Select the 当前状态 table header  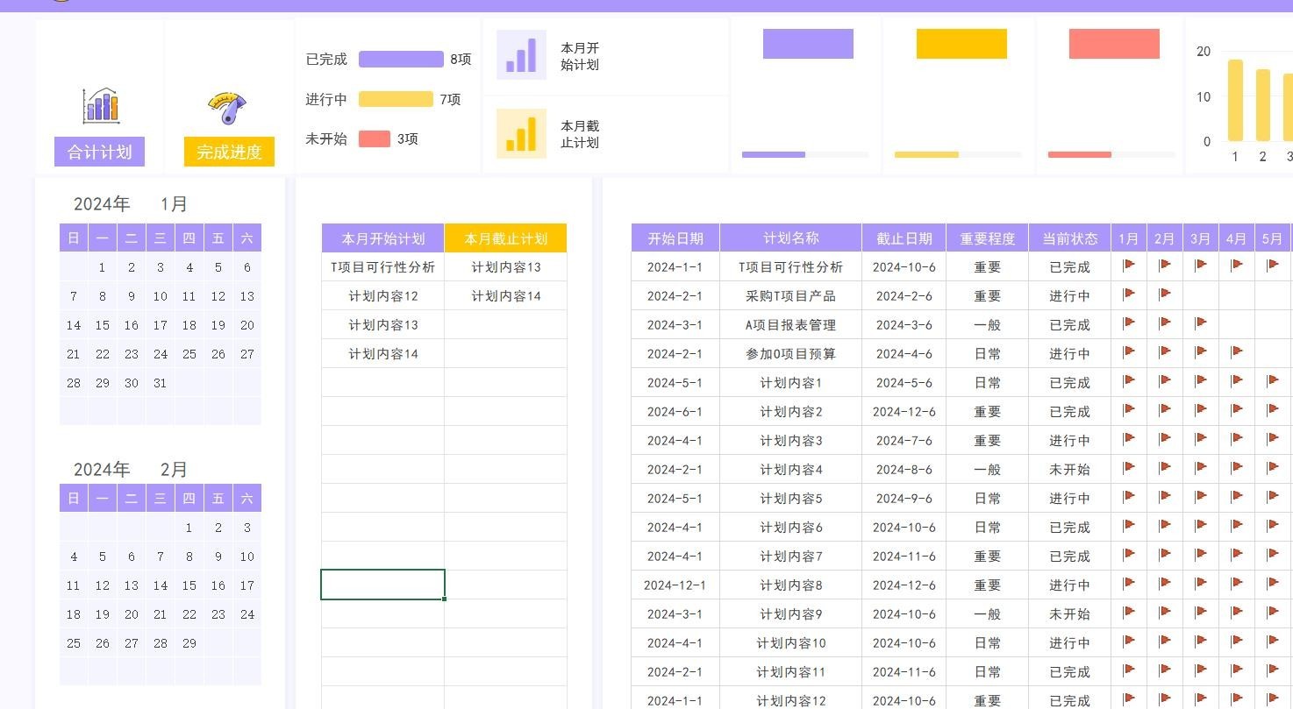(x=1070, y=238)
